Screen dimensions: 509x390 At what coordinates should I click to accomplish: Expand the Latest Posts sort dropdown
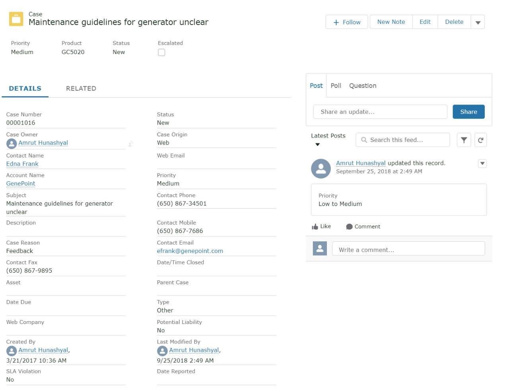point(317,144)
